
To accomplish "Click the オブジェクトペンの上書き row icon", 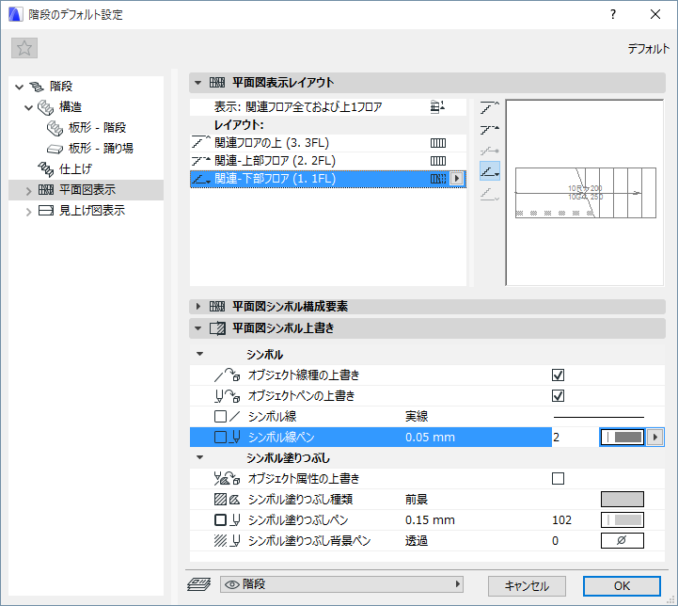I will tap(227, 396).
